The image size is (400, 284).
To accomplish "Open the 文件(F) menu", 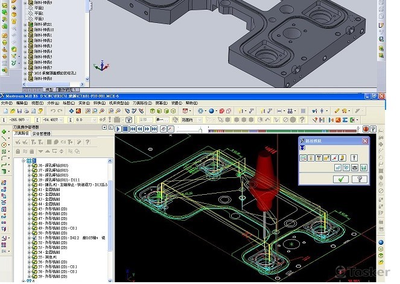I will (x=7, y=103).
